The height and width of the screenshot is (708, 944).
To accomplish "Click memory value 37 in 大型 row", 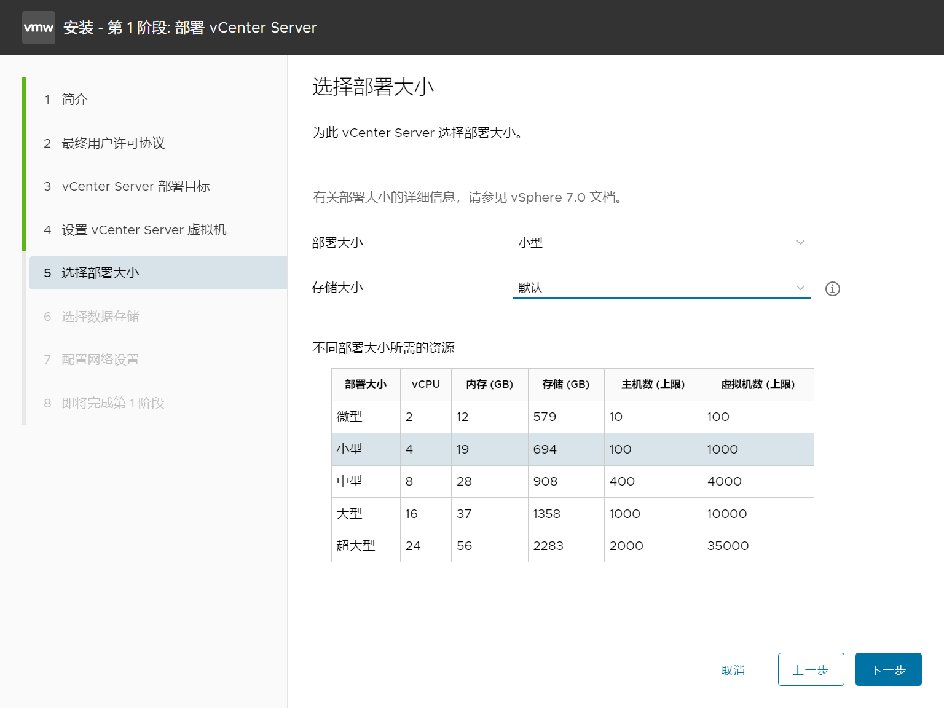I will tap(464, 514).
